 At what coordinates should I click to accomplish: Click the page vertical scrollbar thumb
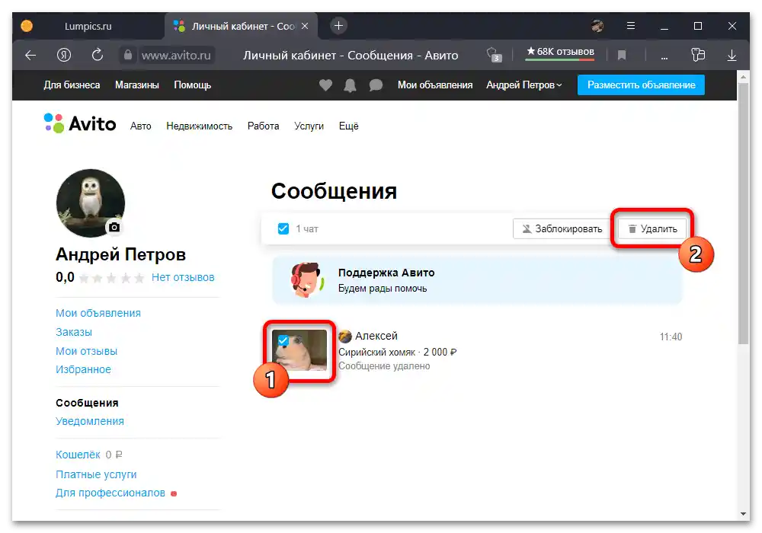click(x=743, y=214)
